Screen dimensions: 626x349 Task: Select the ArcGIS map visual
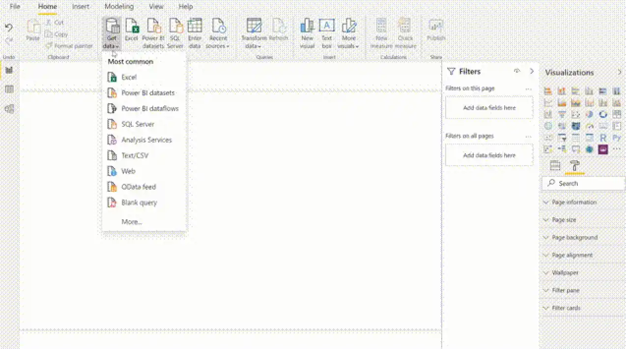pos(589,149)
